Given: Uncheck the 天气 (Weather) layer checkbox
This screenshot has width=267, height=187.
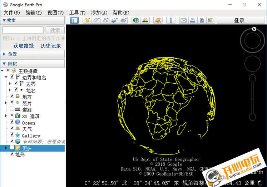Looking at the screenshot, I should pos(12,129).
